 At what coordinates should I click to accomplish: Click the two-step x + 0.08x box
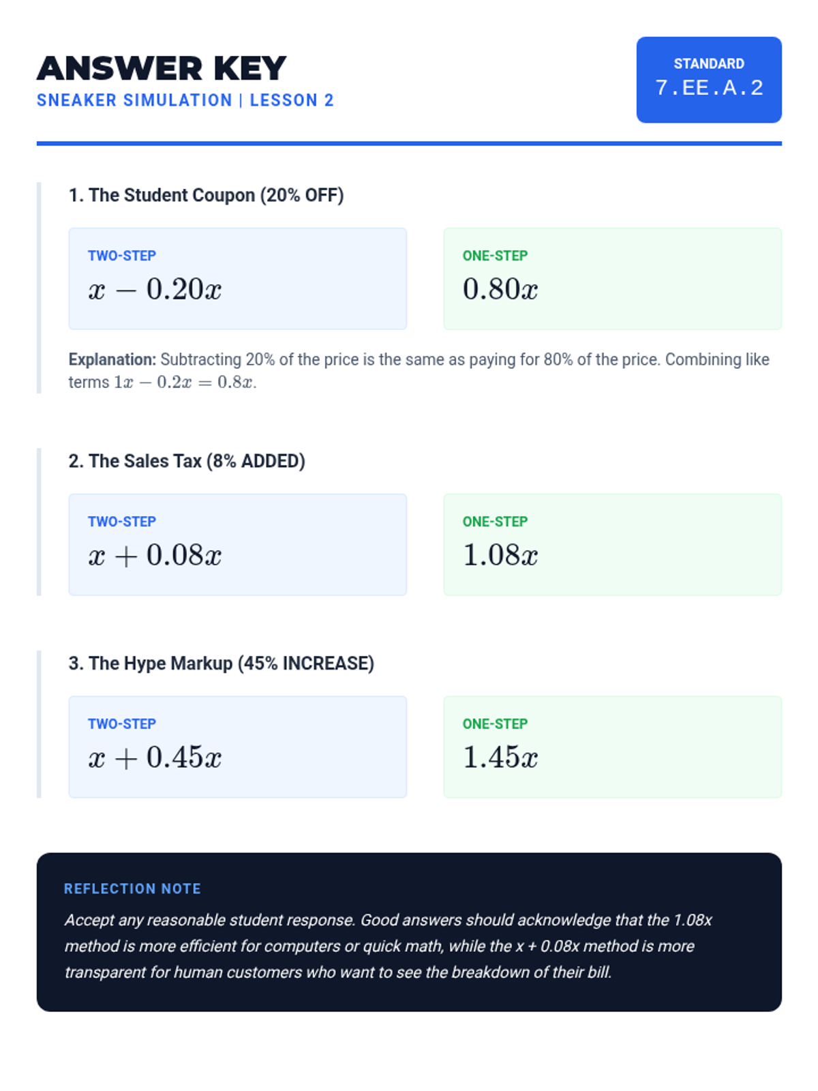click(x=237, y=545)
